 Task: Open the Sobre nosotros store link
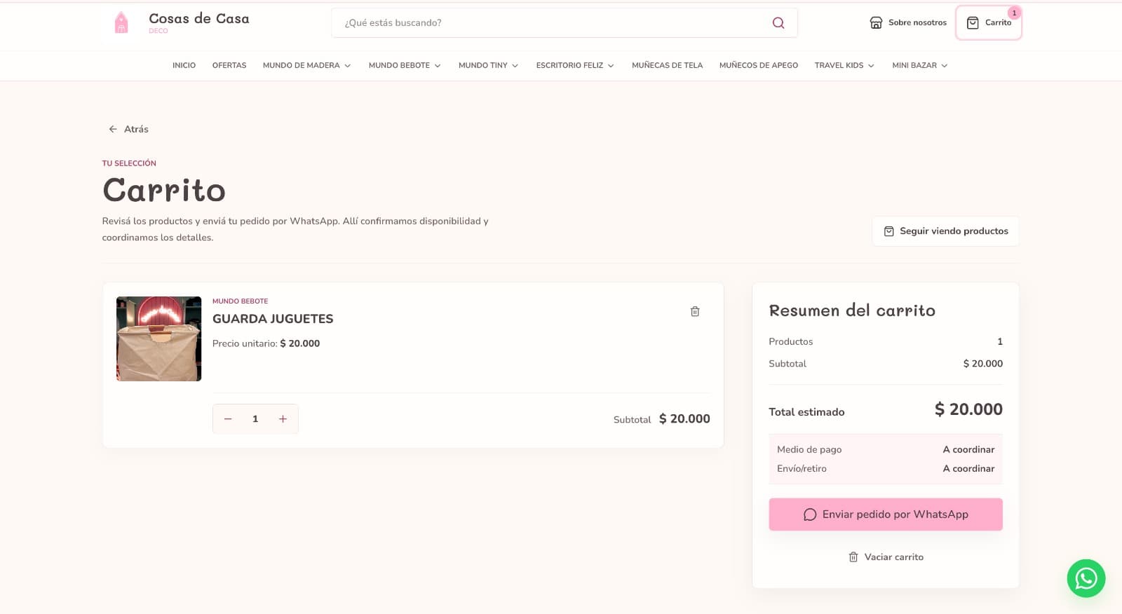coord(908,22)
